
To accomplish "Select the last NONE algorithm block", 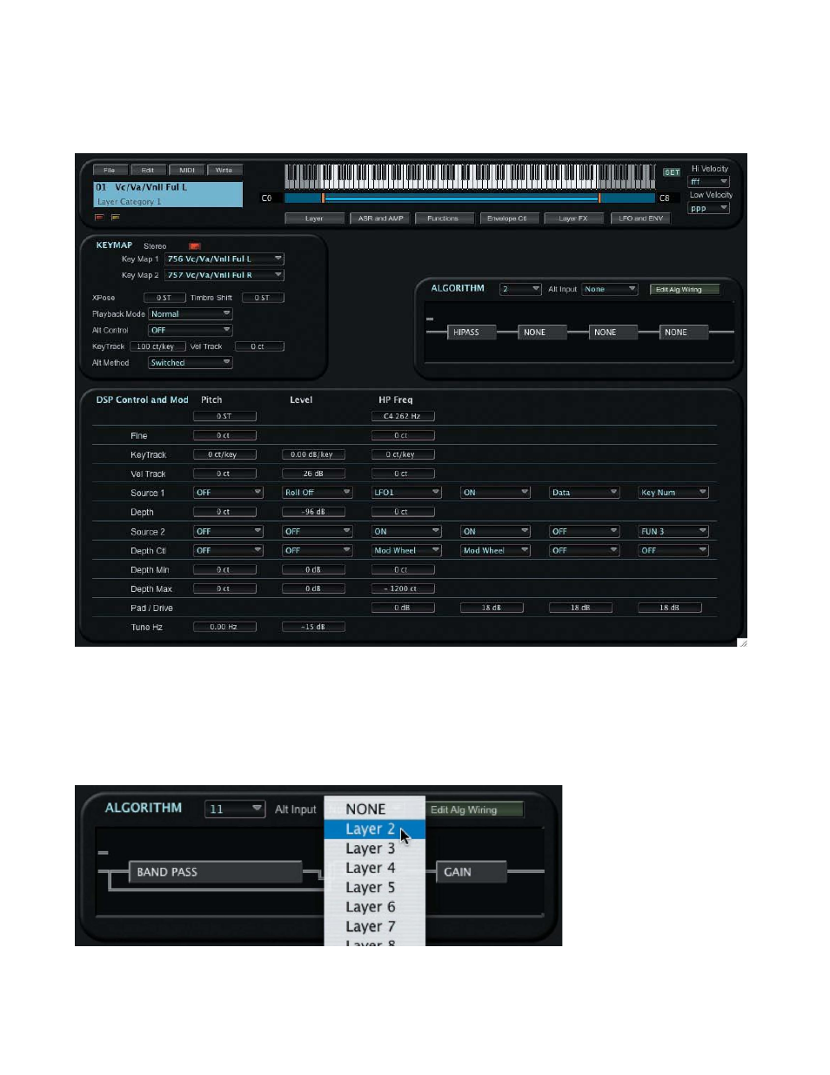I will click(683, 333).
